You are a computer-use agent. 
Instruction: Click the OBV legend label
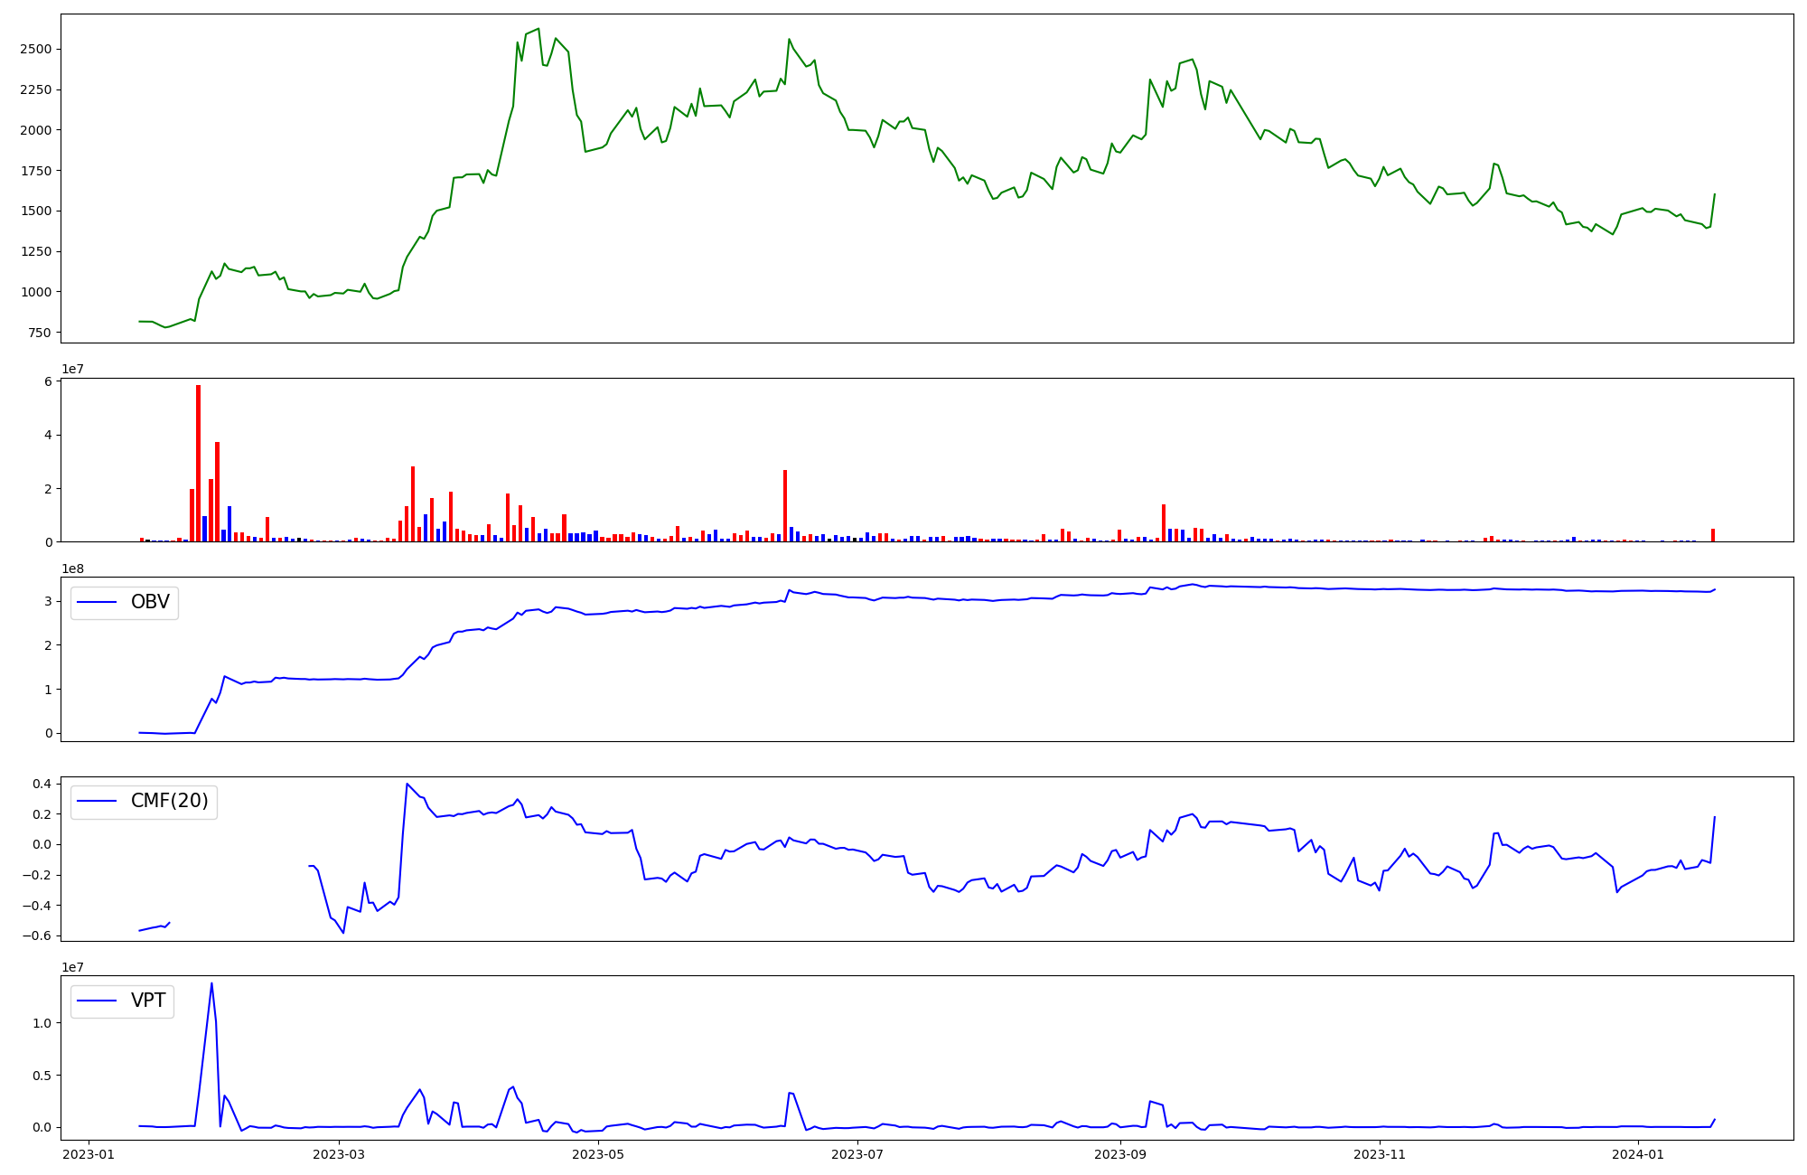150,602
